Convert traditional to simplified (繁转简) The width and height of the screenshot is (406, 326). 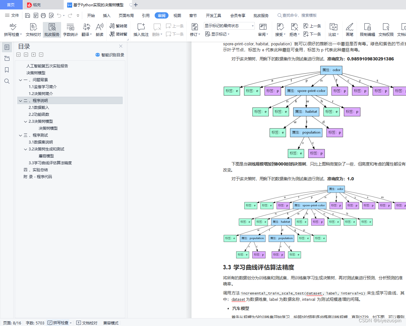tap(118, 26)
